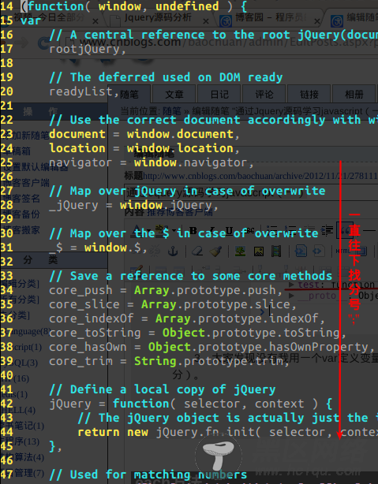Apply blockquote using the quote icon
This screenshot has width=378, height=484.
344,230
